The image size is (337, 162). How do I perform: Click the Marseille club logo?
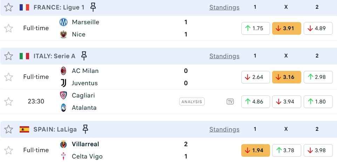(63, 22)
